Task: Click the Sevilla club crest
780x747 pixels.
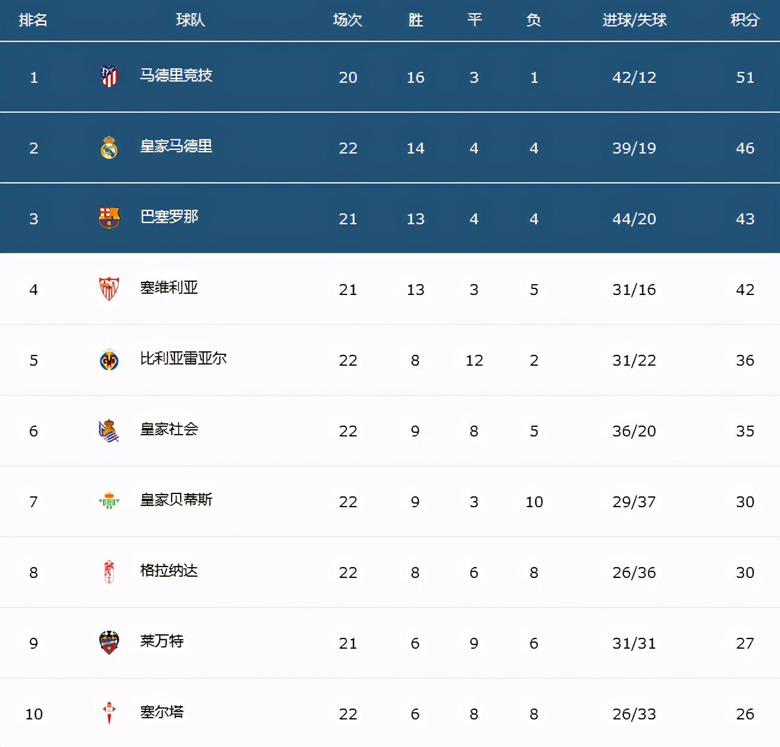Action: 109,289
